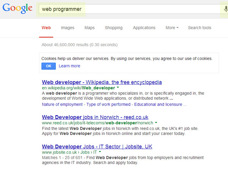Click the www.jobsite.co.uk › Jobs › IT breadcrumb

pos(70,152)
